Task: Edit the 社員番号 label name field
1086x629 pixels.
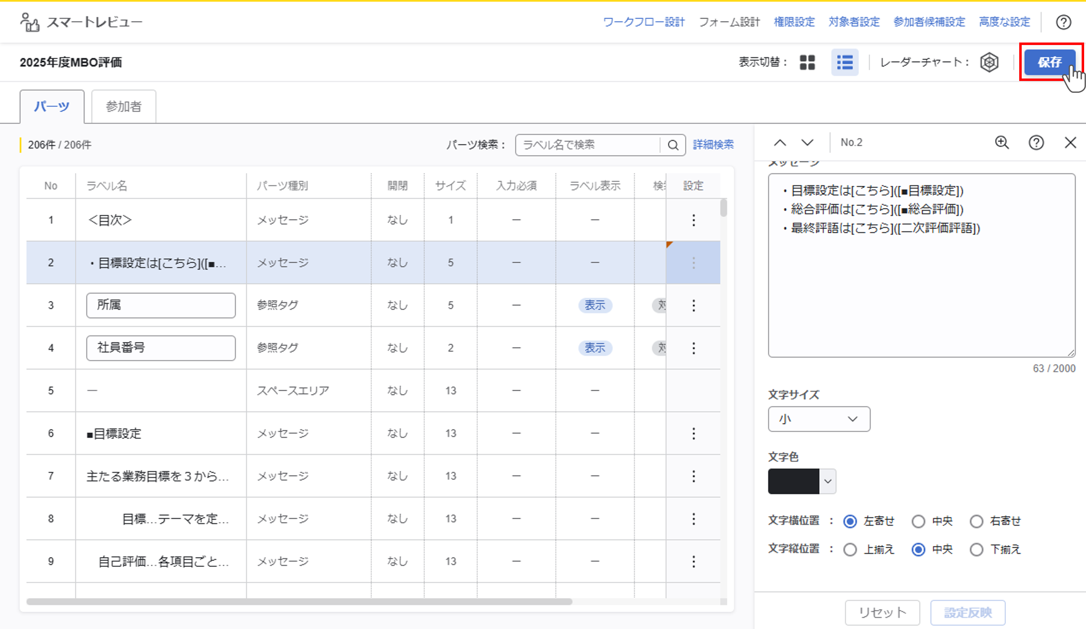Action: click(x=161, y=348)
